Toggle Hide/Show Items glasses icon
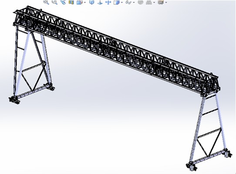Screen dimensions: 236x174 [x=128, y=2]
